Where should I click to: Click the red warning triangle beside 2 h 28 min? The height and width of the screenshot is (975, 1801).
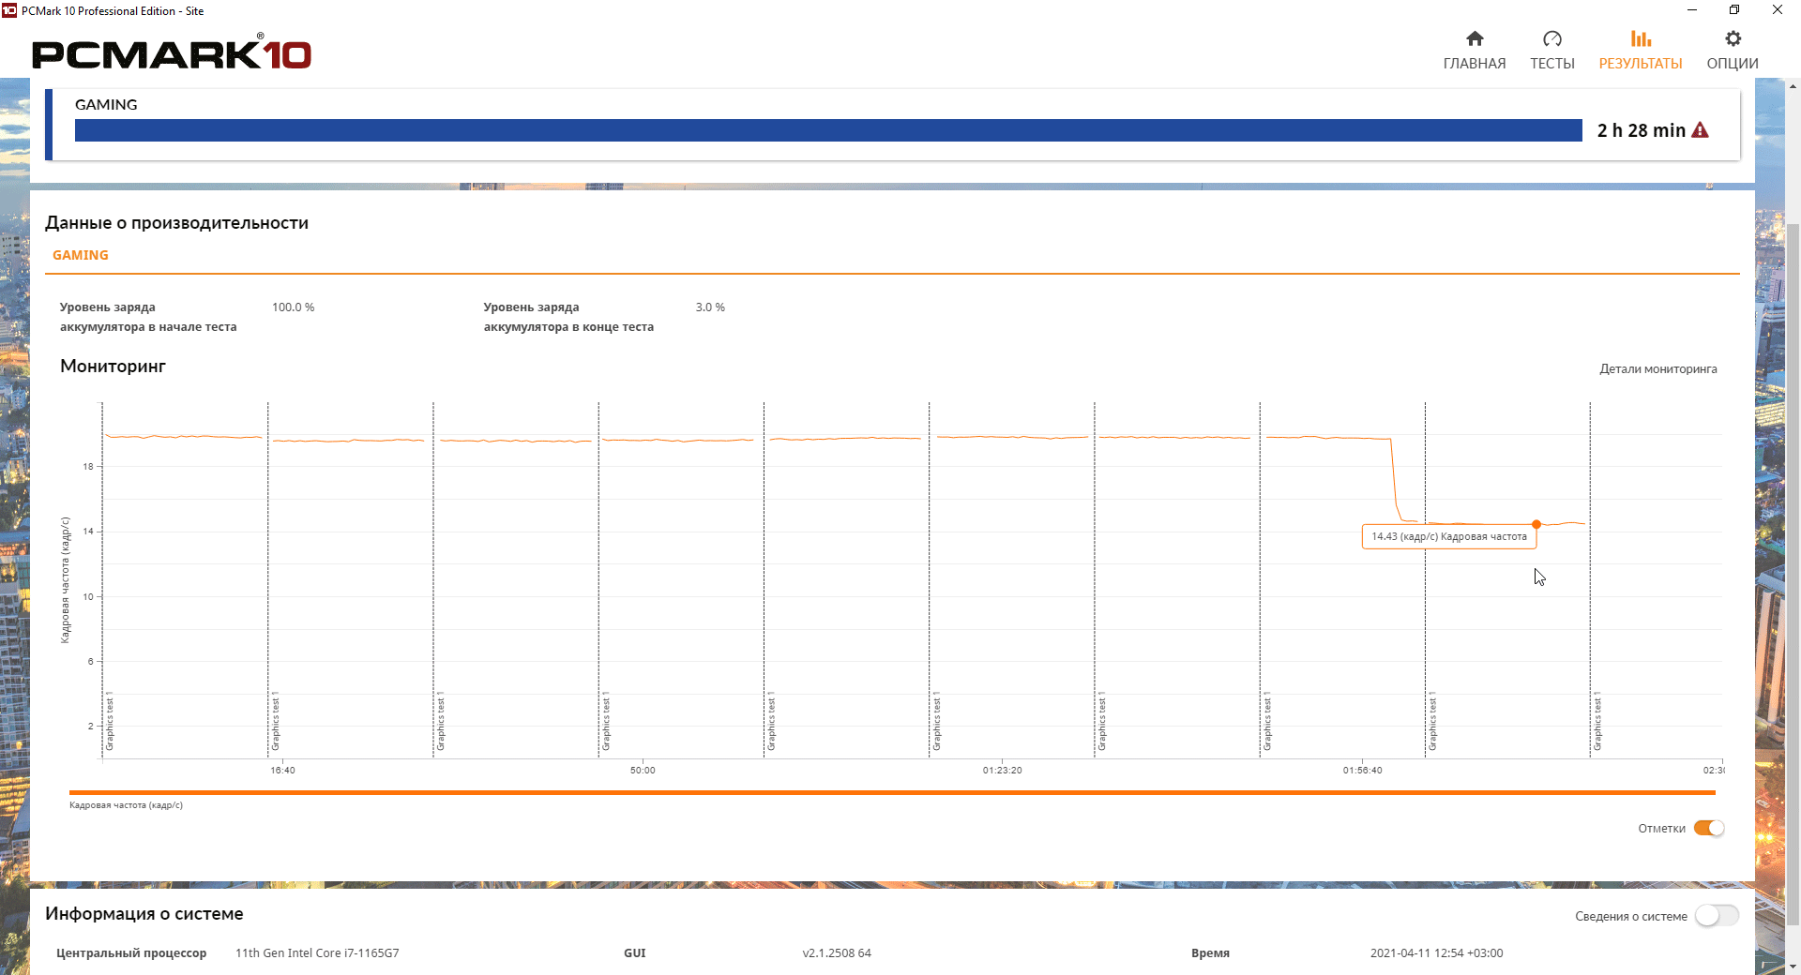click(x=1700, y=130)
